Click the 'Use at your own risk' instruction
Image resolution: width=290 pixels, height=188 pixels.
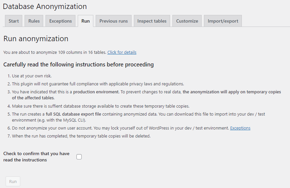pos(32,76)
